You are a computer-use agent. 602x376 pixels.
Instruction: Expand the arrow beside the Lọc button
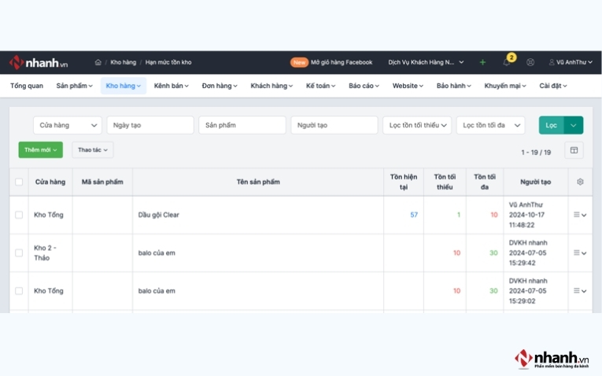(573, 125)
